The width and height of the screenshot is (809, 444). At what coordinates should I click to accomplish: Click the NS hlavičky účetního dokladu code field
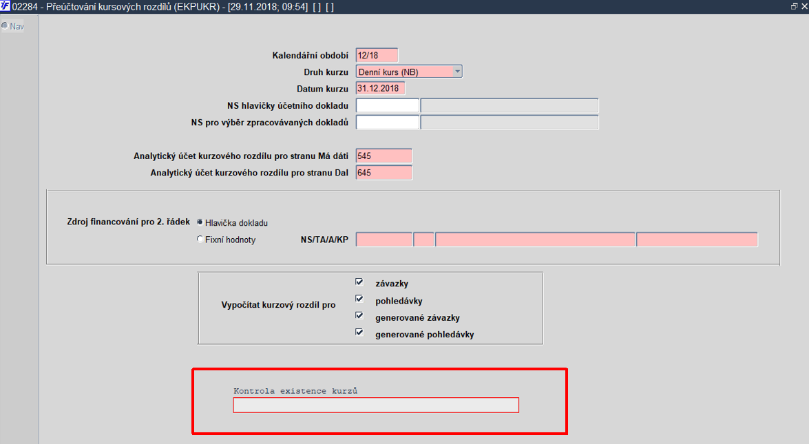(x=388, y=106)
